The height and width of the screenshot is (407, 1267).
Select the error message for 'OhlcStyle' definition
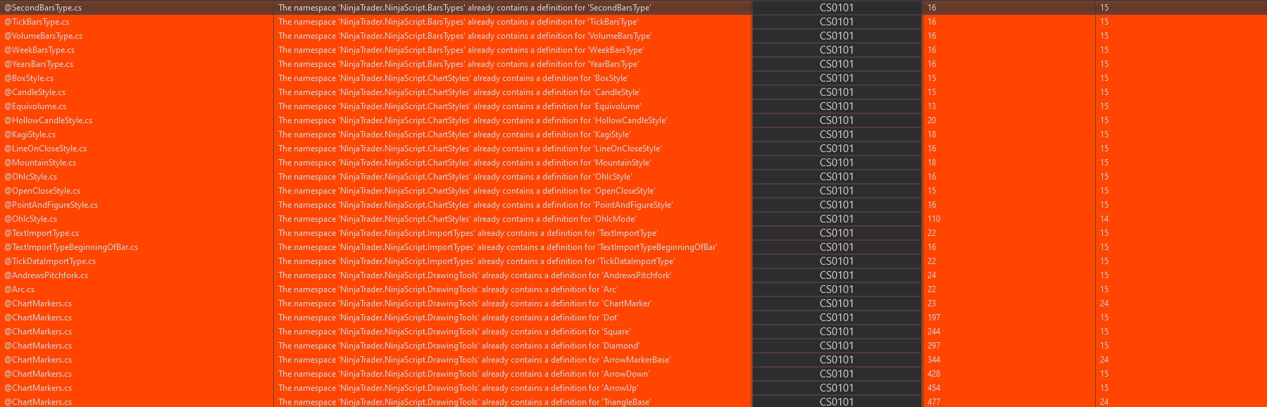point(455,177)
